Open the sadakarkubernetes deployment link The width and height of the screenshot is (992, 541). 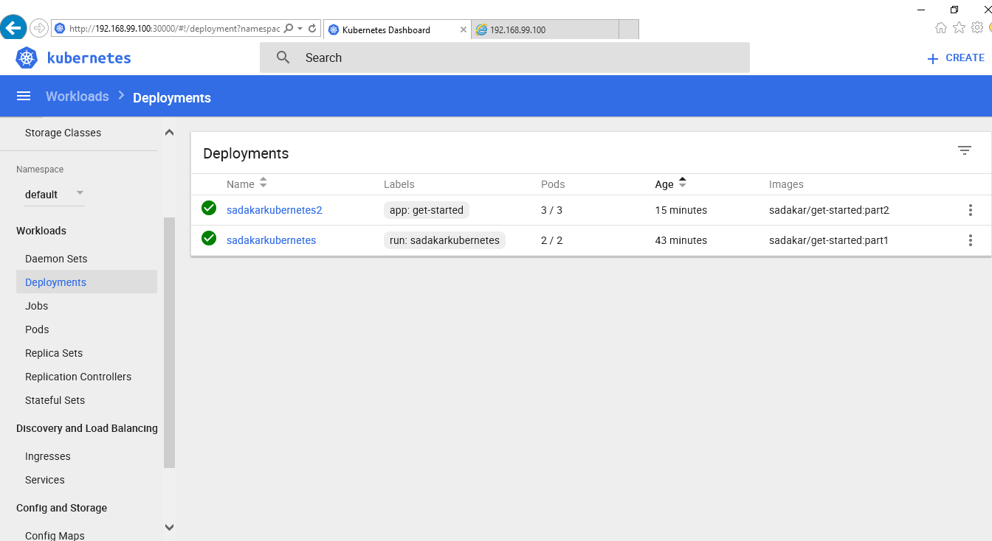point(271,240)
